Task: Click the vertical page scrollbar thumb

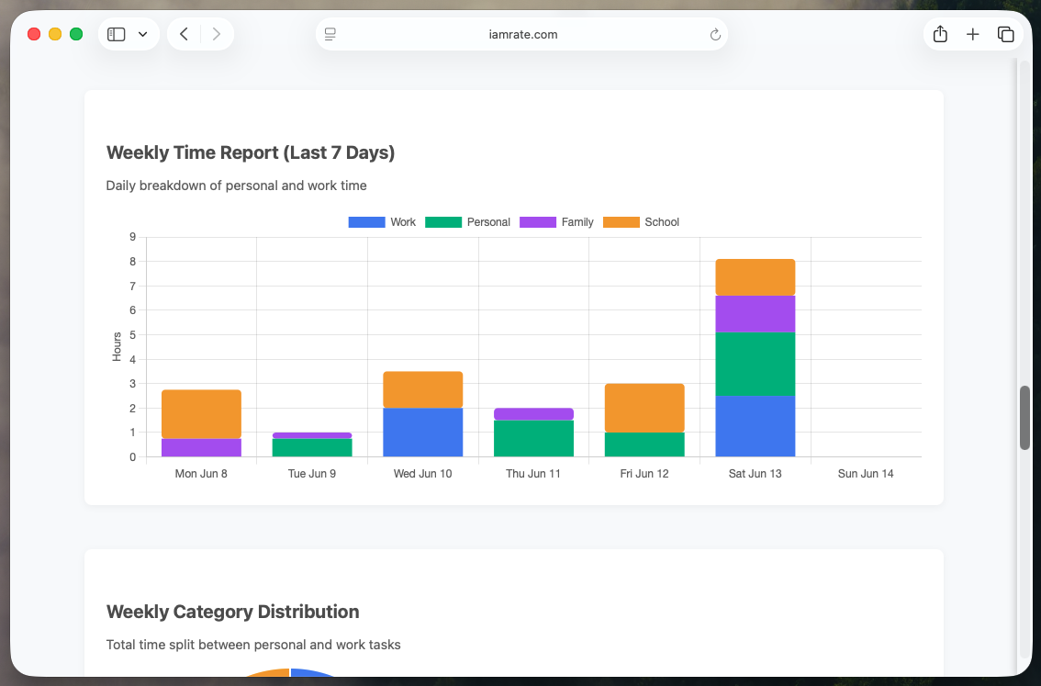Action: (1025, 418)
